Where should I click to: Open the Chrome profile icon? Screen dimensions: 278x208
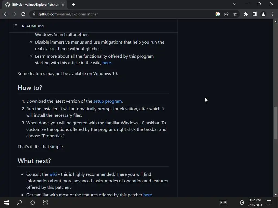coord(263,14)
